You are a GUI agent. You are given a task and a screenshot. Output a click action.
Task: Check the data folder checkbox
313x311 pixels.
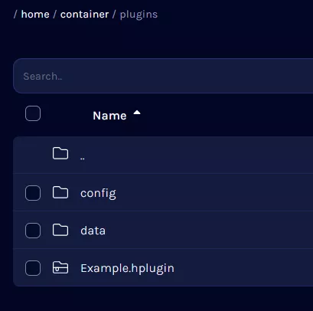[x=33, y=231]
